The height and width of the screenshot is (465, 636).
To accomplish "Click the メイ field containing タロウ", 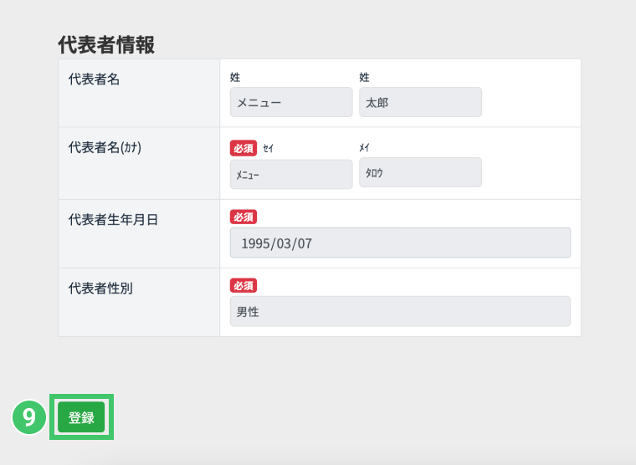I will click(420, 172).
